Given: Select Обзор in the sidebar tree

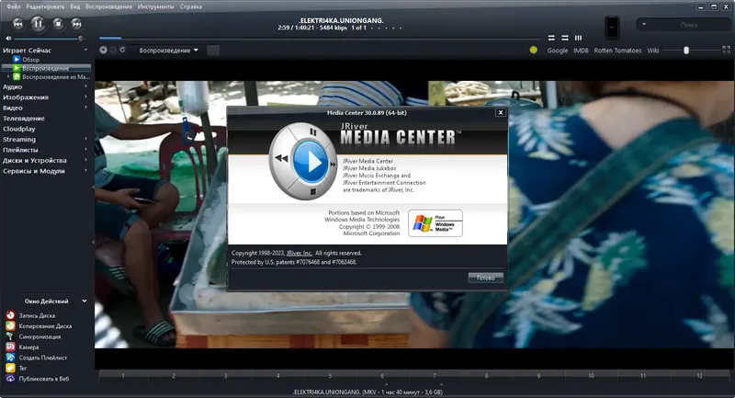Looking at the screenshot, I should point(31,60).
